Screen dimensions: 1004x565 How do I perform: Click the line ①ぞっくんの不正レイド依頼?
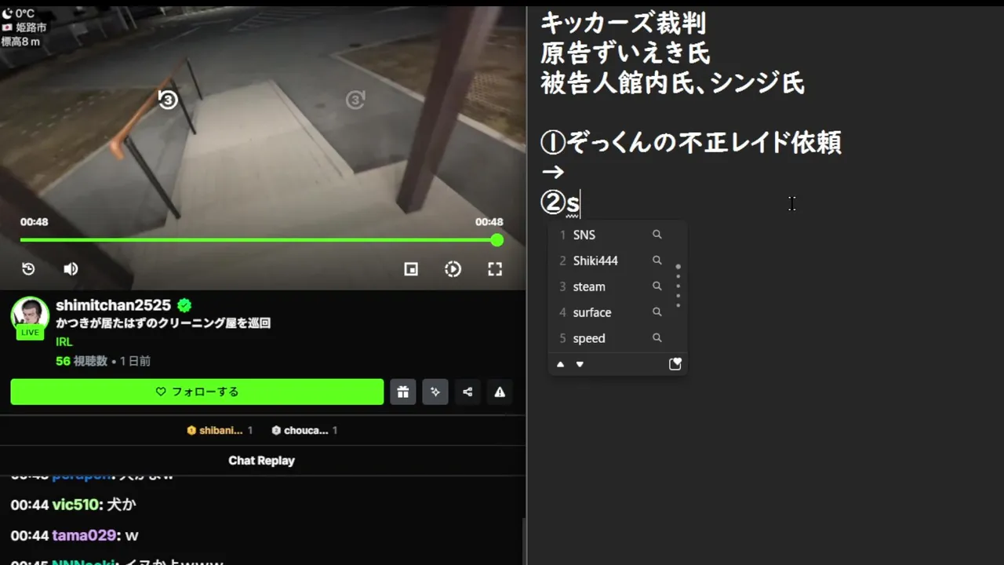pyautogui.click(x=691, y=143)
